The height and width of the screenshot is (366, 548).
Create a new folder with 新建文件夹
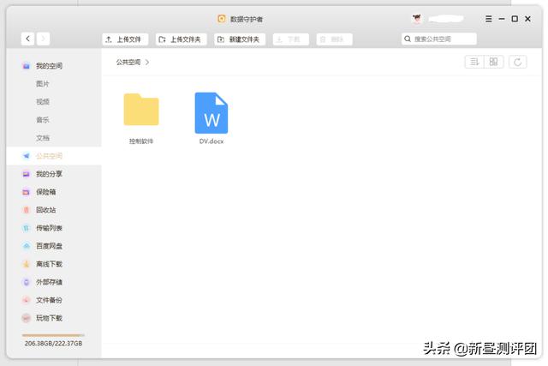point(240,39)
